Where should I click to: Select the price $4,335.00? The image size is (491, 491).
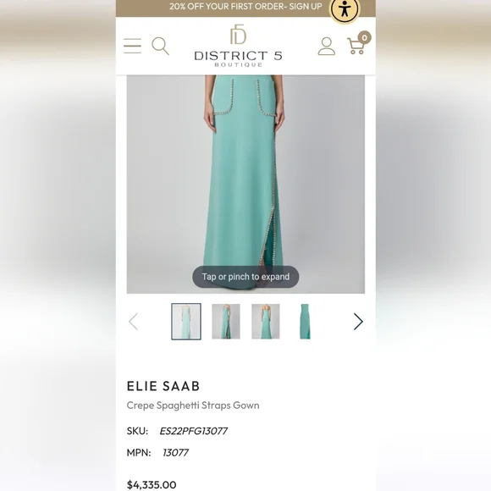(152, 485)
